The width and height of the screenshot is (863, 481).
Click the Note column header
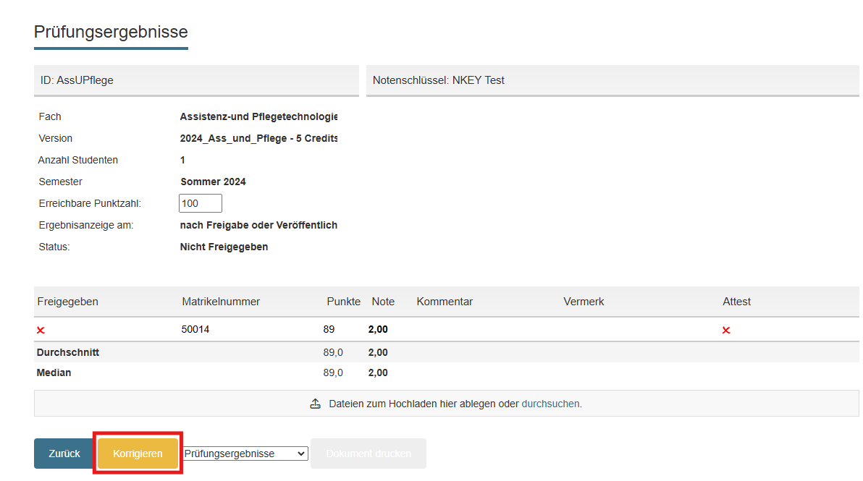[383, 302]
